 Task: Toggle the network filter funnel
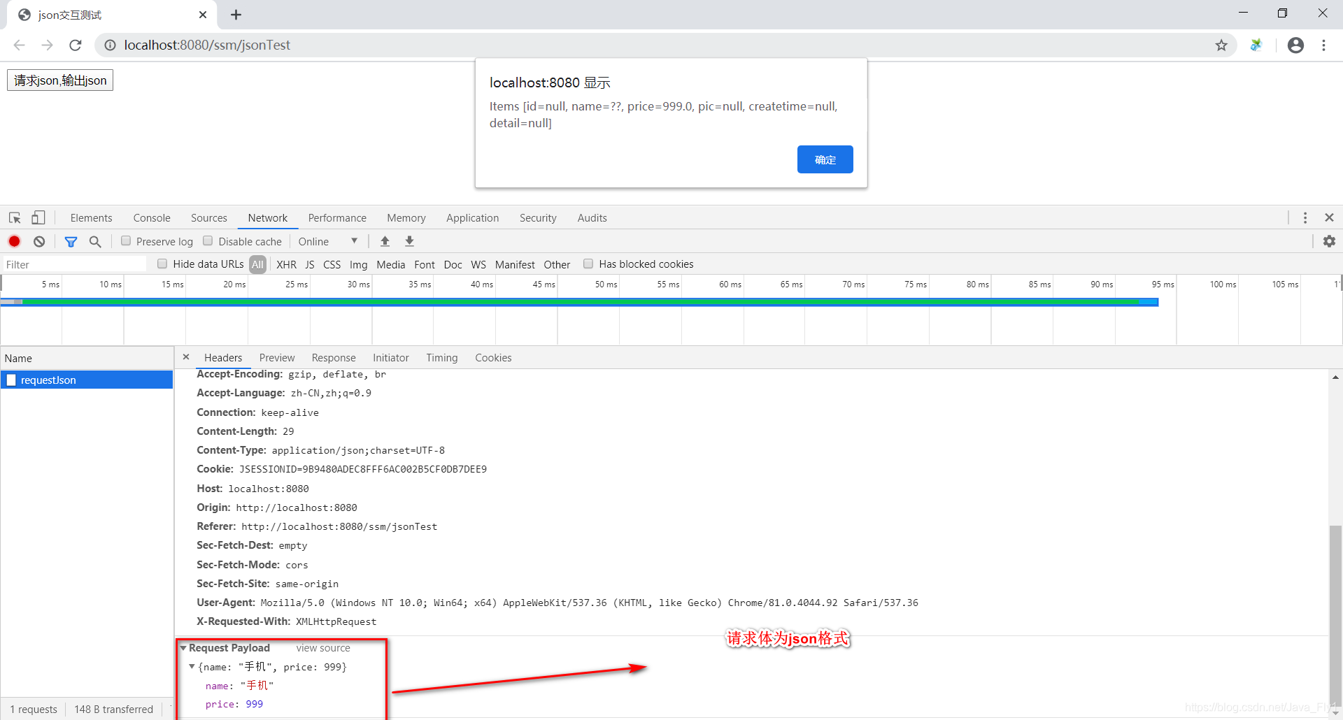point(71,242)
